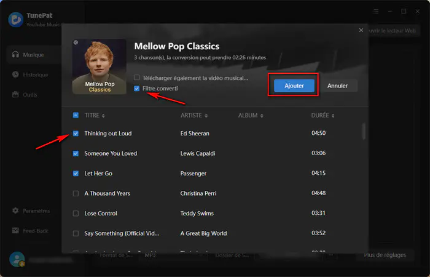Open the hamburger menu icon in title bar

coord(376,11)
